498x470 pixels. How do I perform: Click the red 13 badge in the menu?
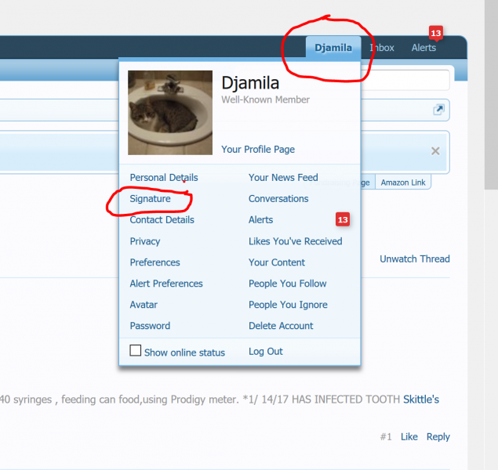point(342,219)
